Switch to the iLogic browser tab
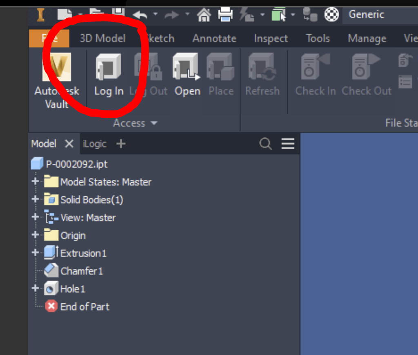The height and width of the screenshot is (355, 418). click(94, 143)
